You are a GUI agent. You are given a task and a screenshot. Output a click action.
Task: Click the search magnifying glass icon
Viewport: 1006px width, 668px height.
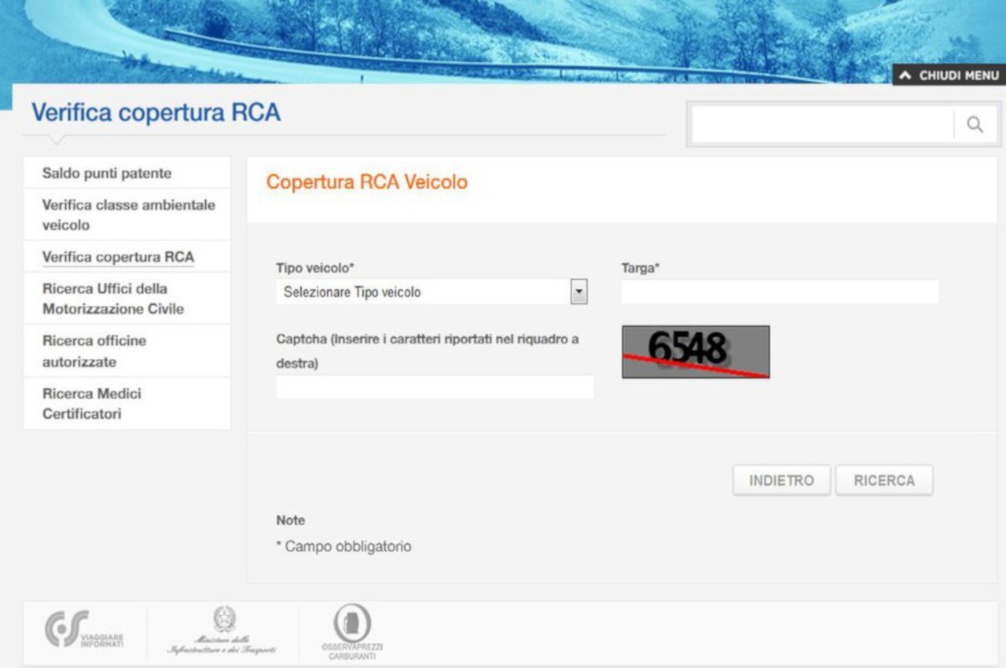pos(975,125)
